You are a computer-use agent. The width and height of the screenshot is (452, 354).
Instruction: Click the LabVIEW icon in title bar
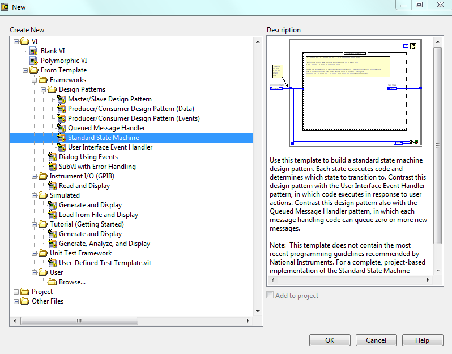pos(4,7)
